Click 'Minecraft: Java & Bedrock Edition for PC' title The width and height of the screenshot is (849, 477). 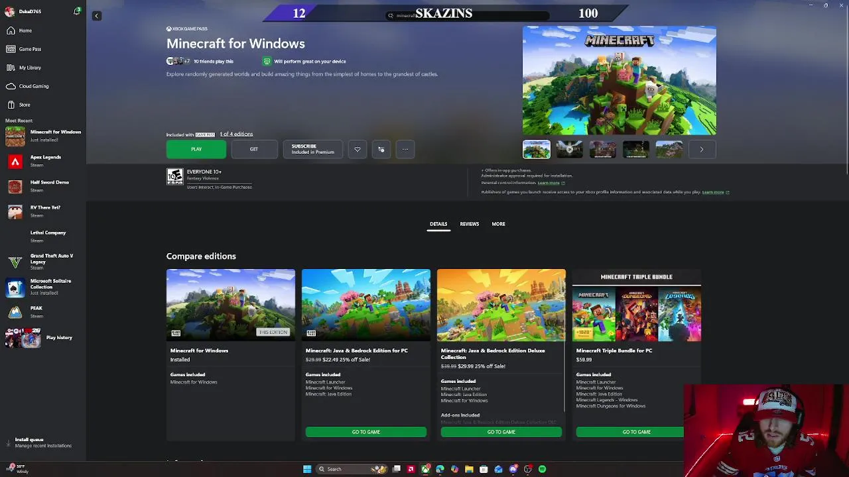click(x=357, y=350)
